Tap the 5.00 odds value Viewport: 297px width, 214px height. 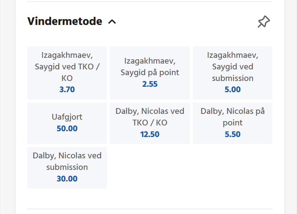[x=232, y=90]
